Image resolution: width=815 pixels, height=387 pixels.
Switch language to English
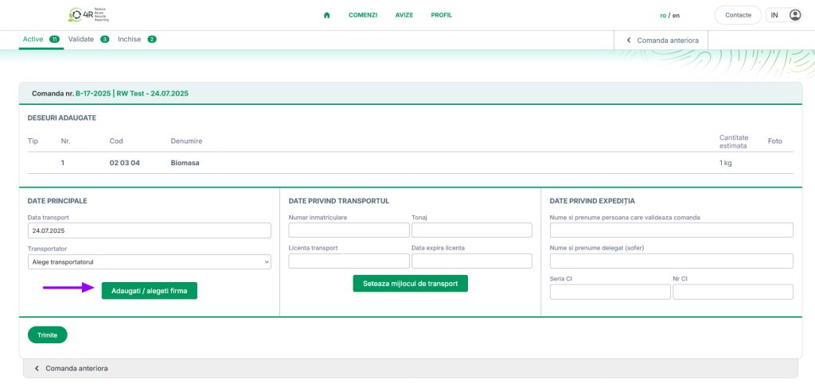click(x=676, y=15)
